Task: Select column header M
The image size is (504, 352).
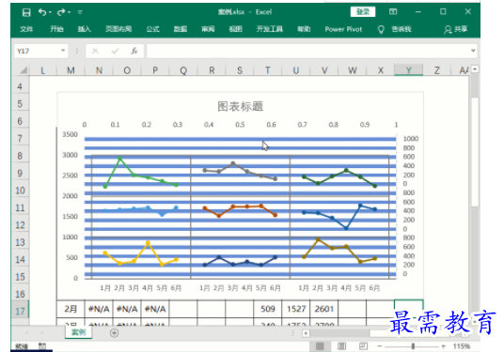Action: 71,70
